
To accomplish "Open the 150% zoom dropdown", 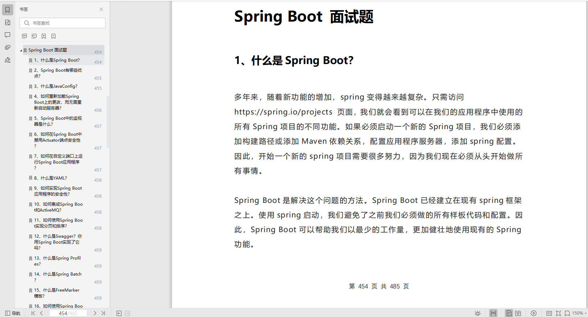I will 580,313.
